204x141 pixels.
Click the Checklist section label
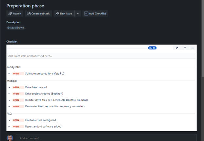(12, 42)
